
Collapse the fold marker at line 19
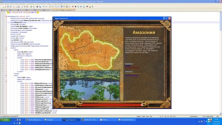tap(6, 48)
